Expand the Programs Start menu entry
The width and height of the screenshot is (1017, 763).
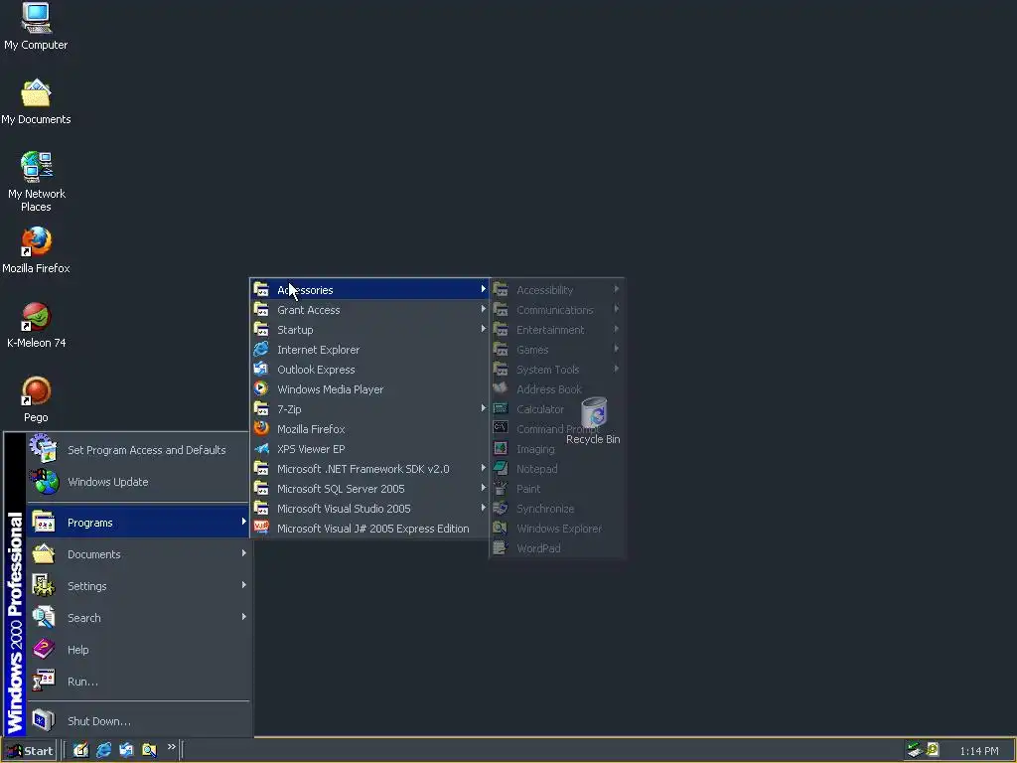(x=138, y=523)
